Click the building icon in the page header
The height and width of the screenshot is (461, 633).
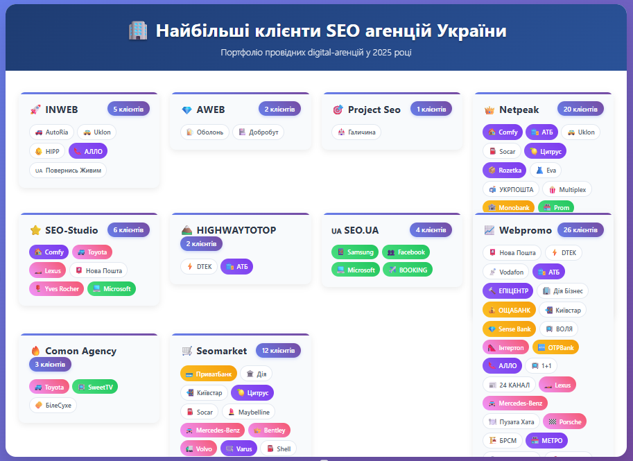(x=137, y=31)
